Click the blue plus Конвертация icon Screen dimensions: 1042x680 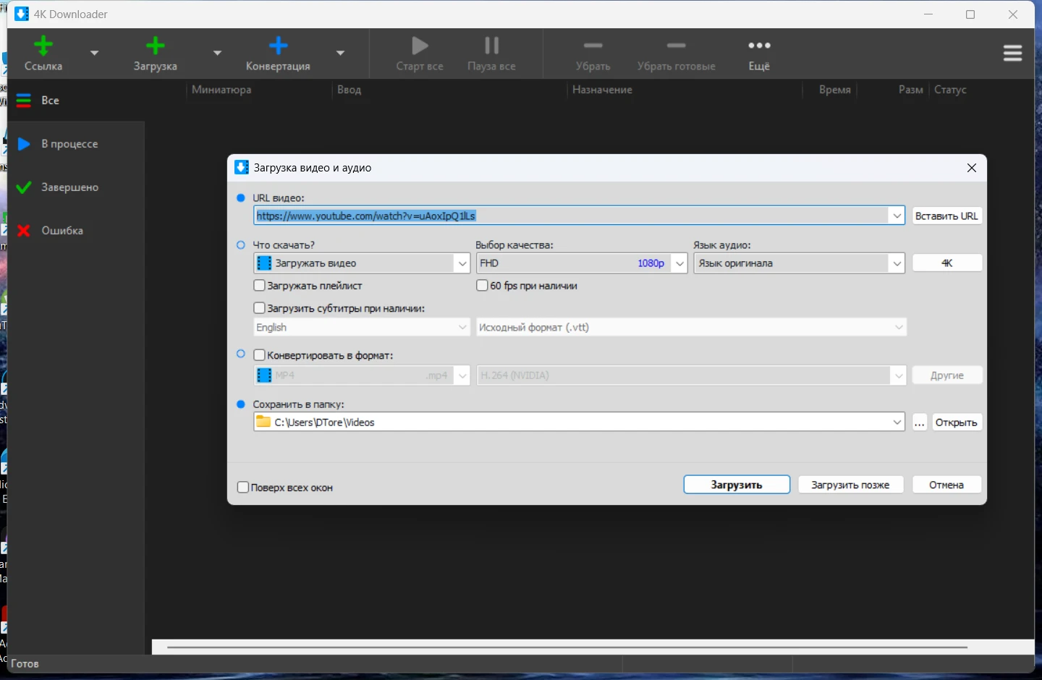[x=278, y=46]
